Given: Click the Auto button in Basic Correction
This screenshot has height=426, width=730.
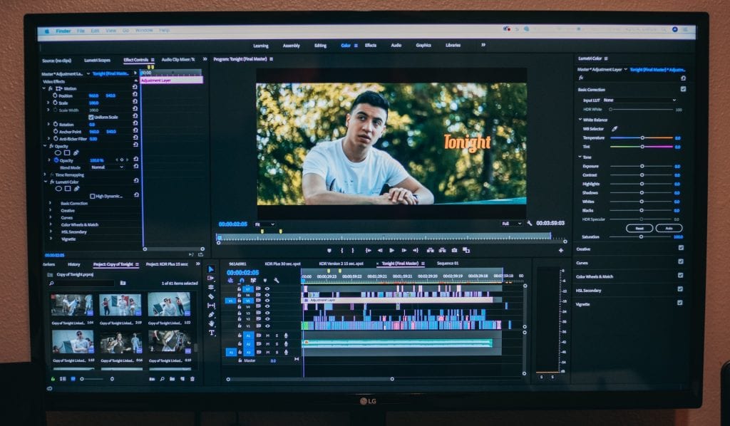Looking at the screenshot, I should coord(670,228).
